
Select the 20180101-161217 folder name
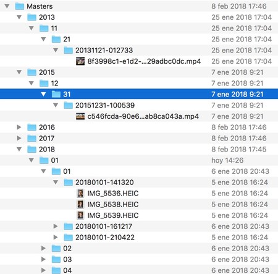click(104, 226)
